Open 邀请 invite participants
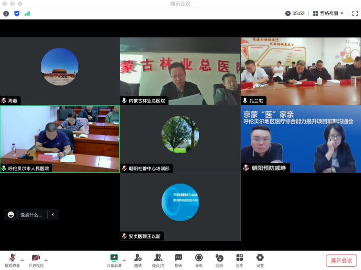 click(x=138, y=261)
